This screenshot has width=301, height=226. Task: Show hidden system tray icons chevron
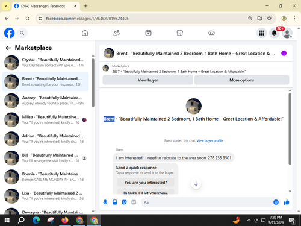point(249,220)
